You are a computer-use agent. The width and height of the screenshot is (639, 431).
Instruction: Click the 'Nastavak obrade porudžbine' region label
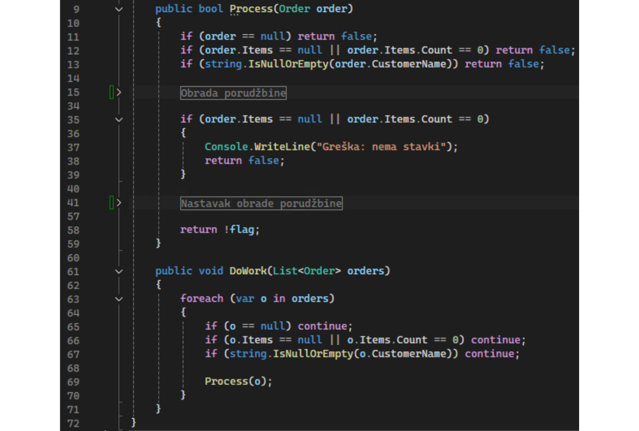point(261,204)
